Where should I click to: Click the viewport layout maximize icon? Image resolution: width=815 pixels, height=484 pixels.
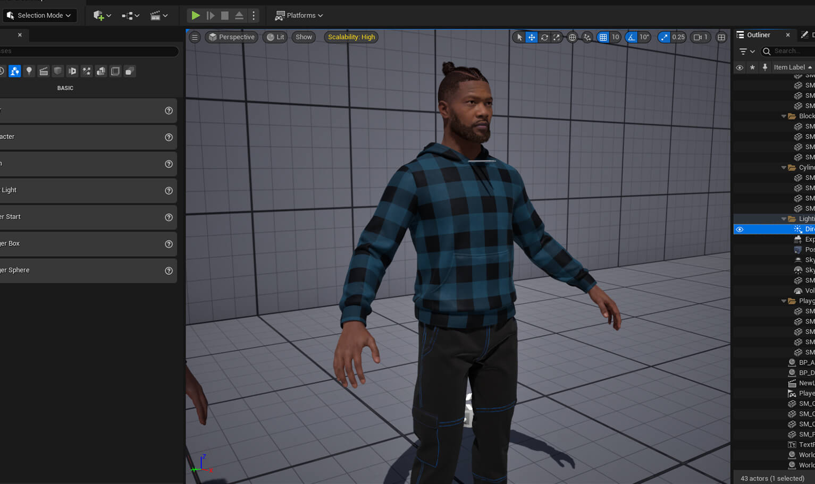click(x=721, y=37)
